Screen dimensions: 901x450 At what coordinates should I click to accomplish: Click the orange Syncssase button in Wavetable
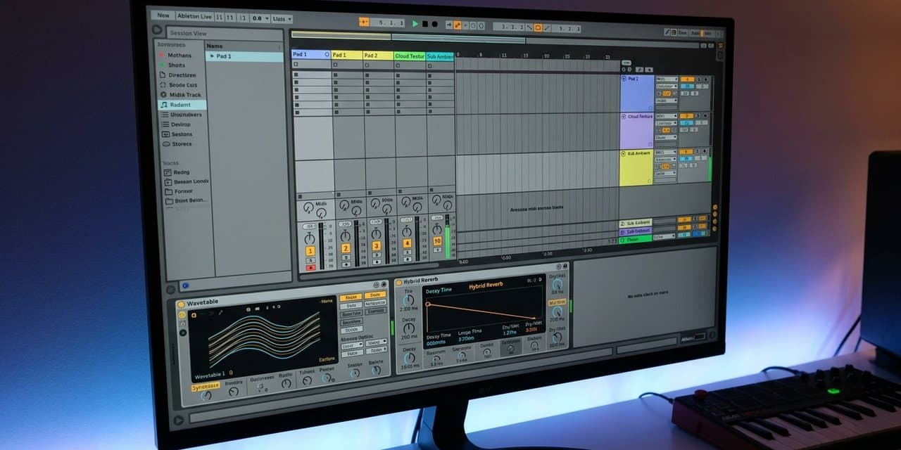tap(206, 386)
